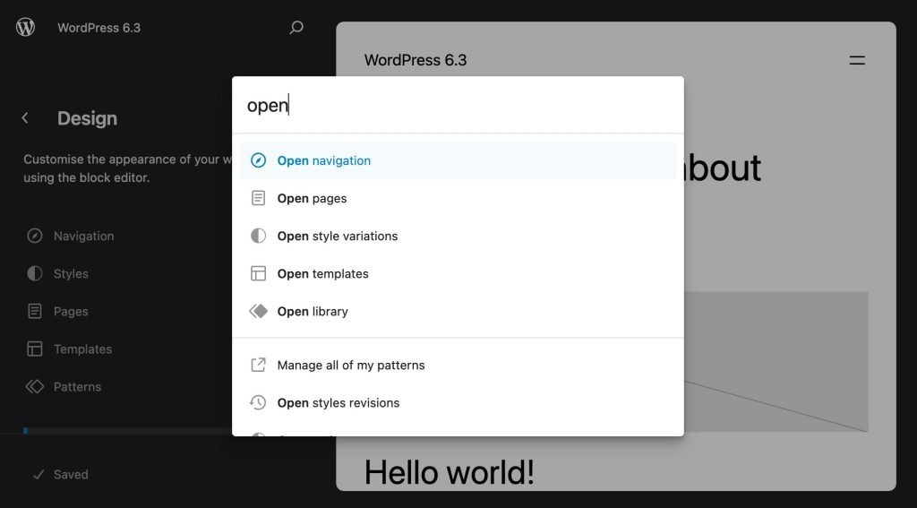Select the Open navigation command
The height and width of the screenshot is (508, 917).
pos(458,160)
